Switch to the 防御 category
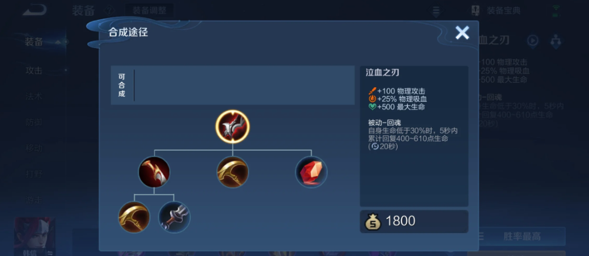This screenshot has width=589, height=256. pos(34,122)
